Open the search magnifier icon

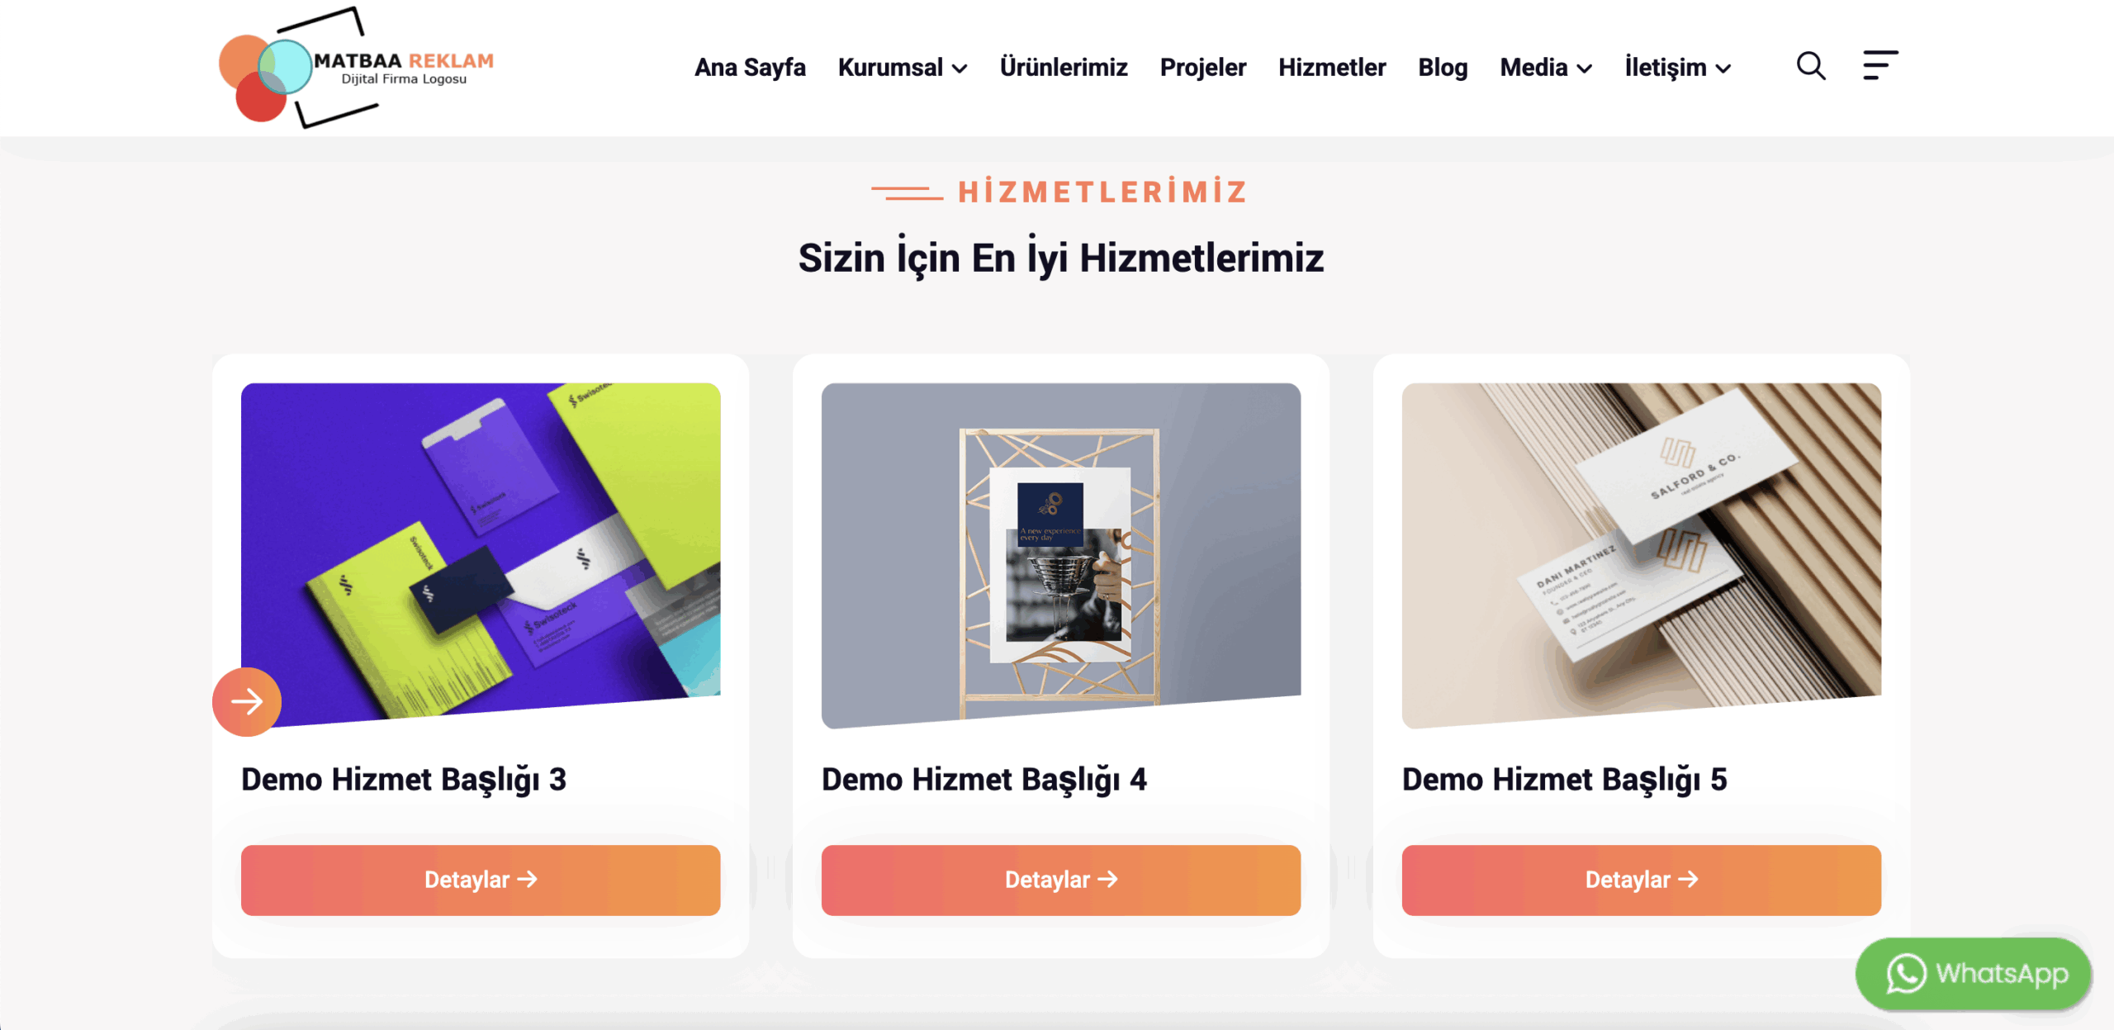[x=1811, y=66]
